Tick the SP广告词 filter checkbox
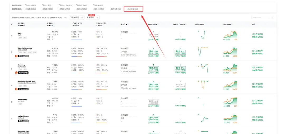Screen dimensions: 285x134 [x=42, y=6]
